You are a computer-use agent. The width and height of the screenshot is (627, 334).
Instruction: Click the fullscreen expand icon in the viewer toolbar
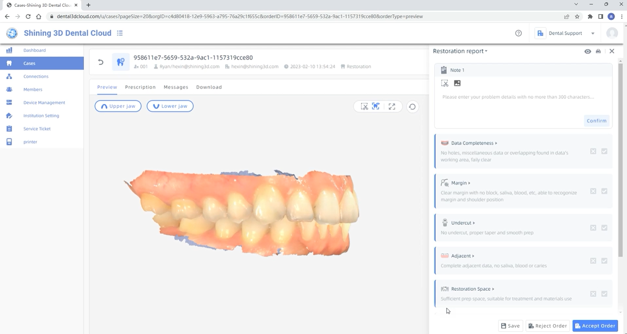(x=392, y=106)
